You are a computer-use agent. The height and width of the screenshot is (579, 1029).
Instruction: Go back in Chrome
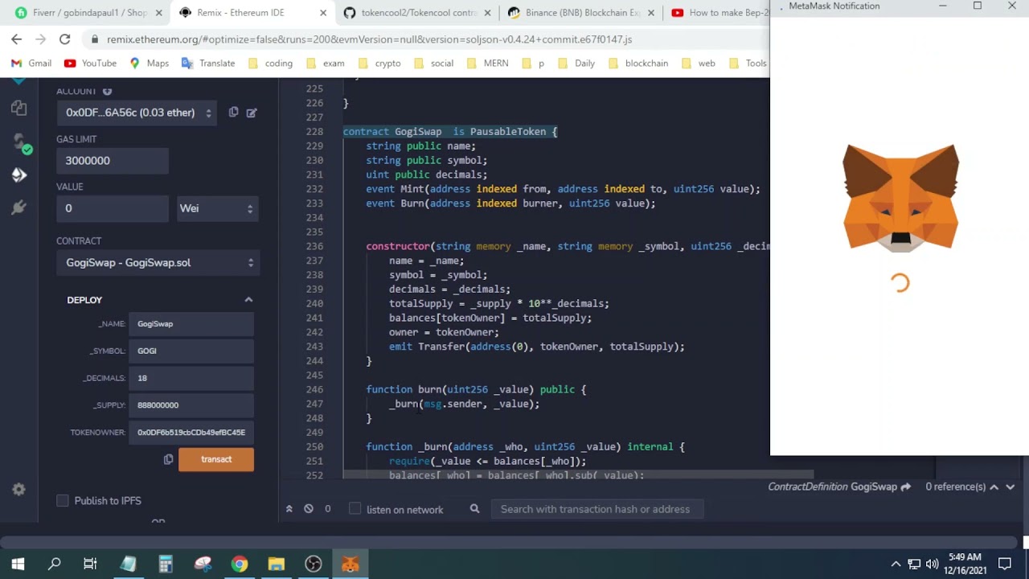[16, 39]
